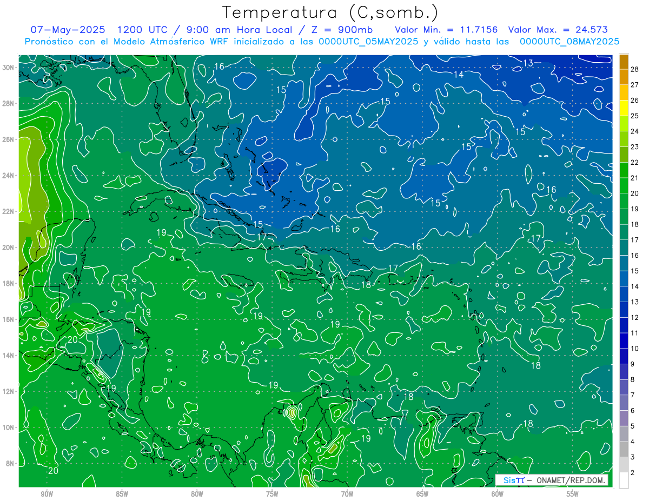Click the color scale value 11
Viewport: 649px width, 501px height.
[x=634, y=333]
